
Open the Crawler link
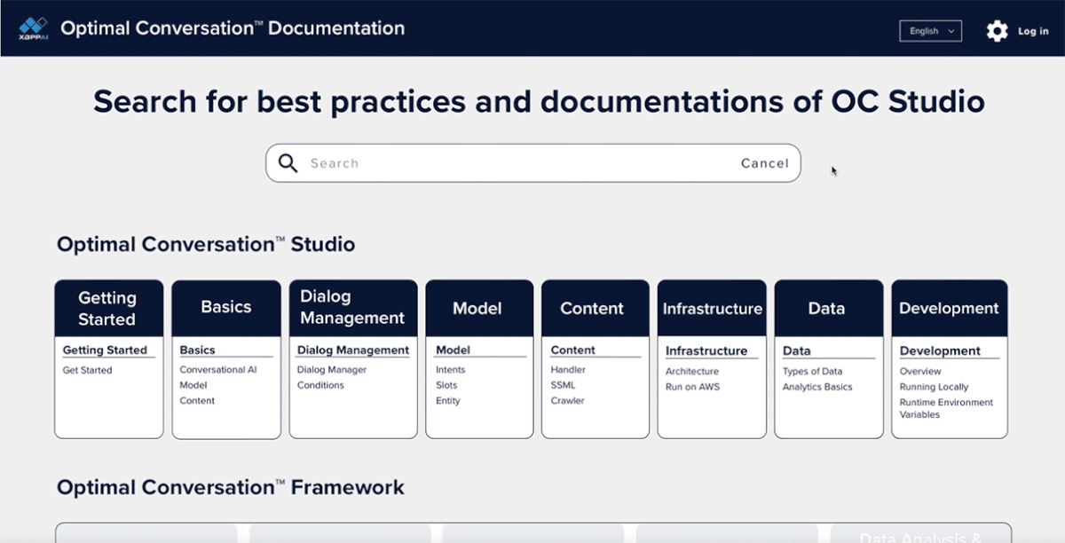567,400
